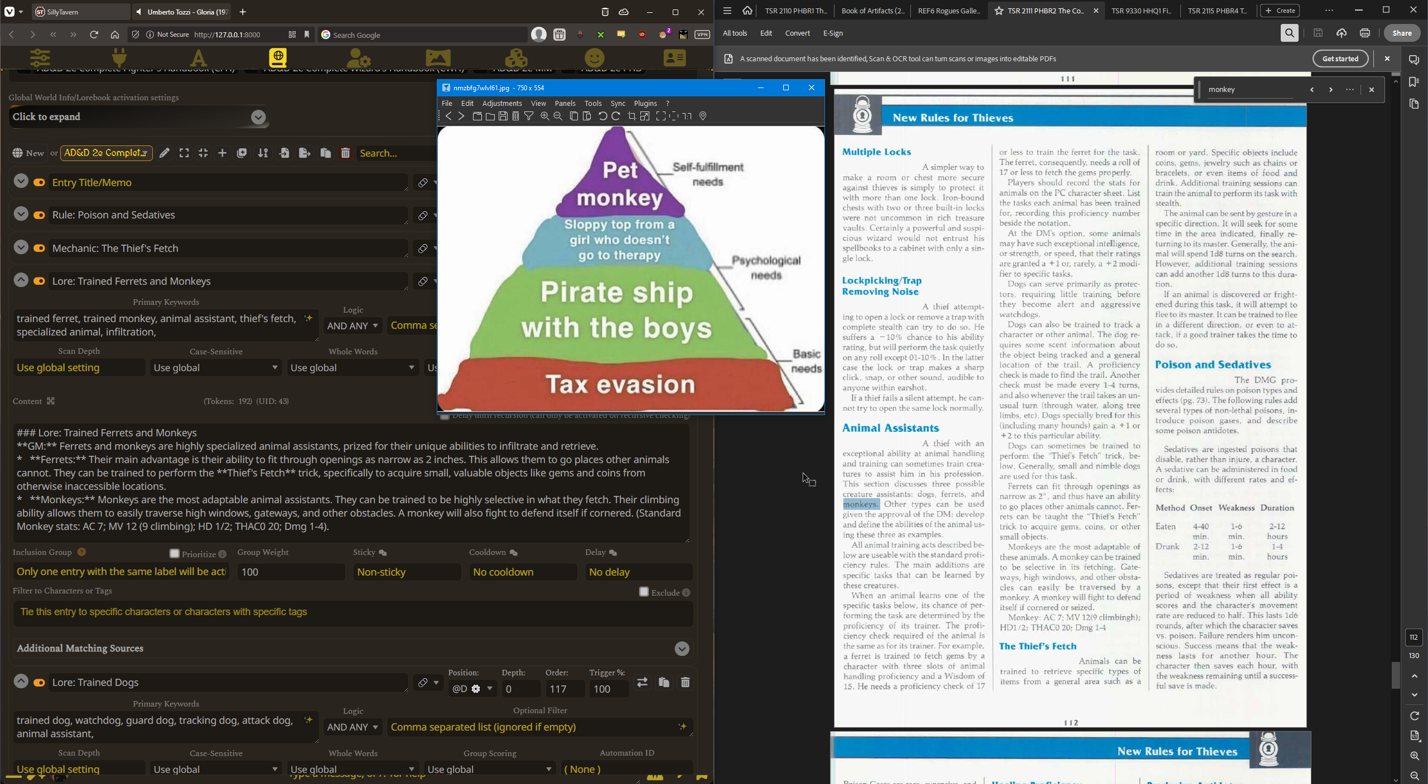Expand the 'Rule: Poison and Sedatives' entry
Viewport: 1428px width, 784px height.
click(21, 214)
